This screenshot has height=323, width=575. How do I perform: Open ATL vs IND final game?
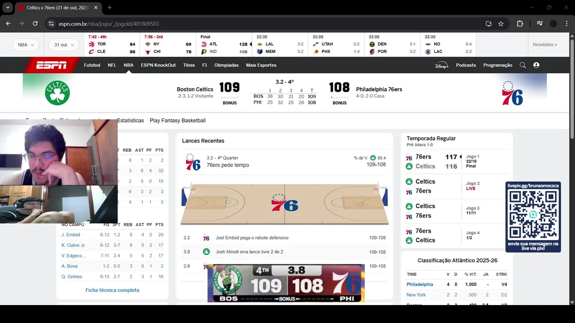point(224,44)
